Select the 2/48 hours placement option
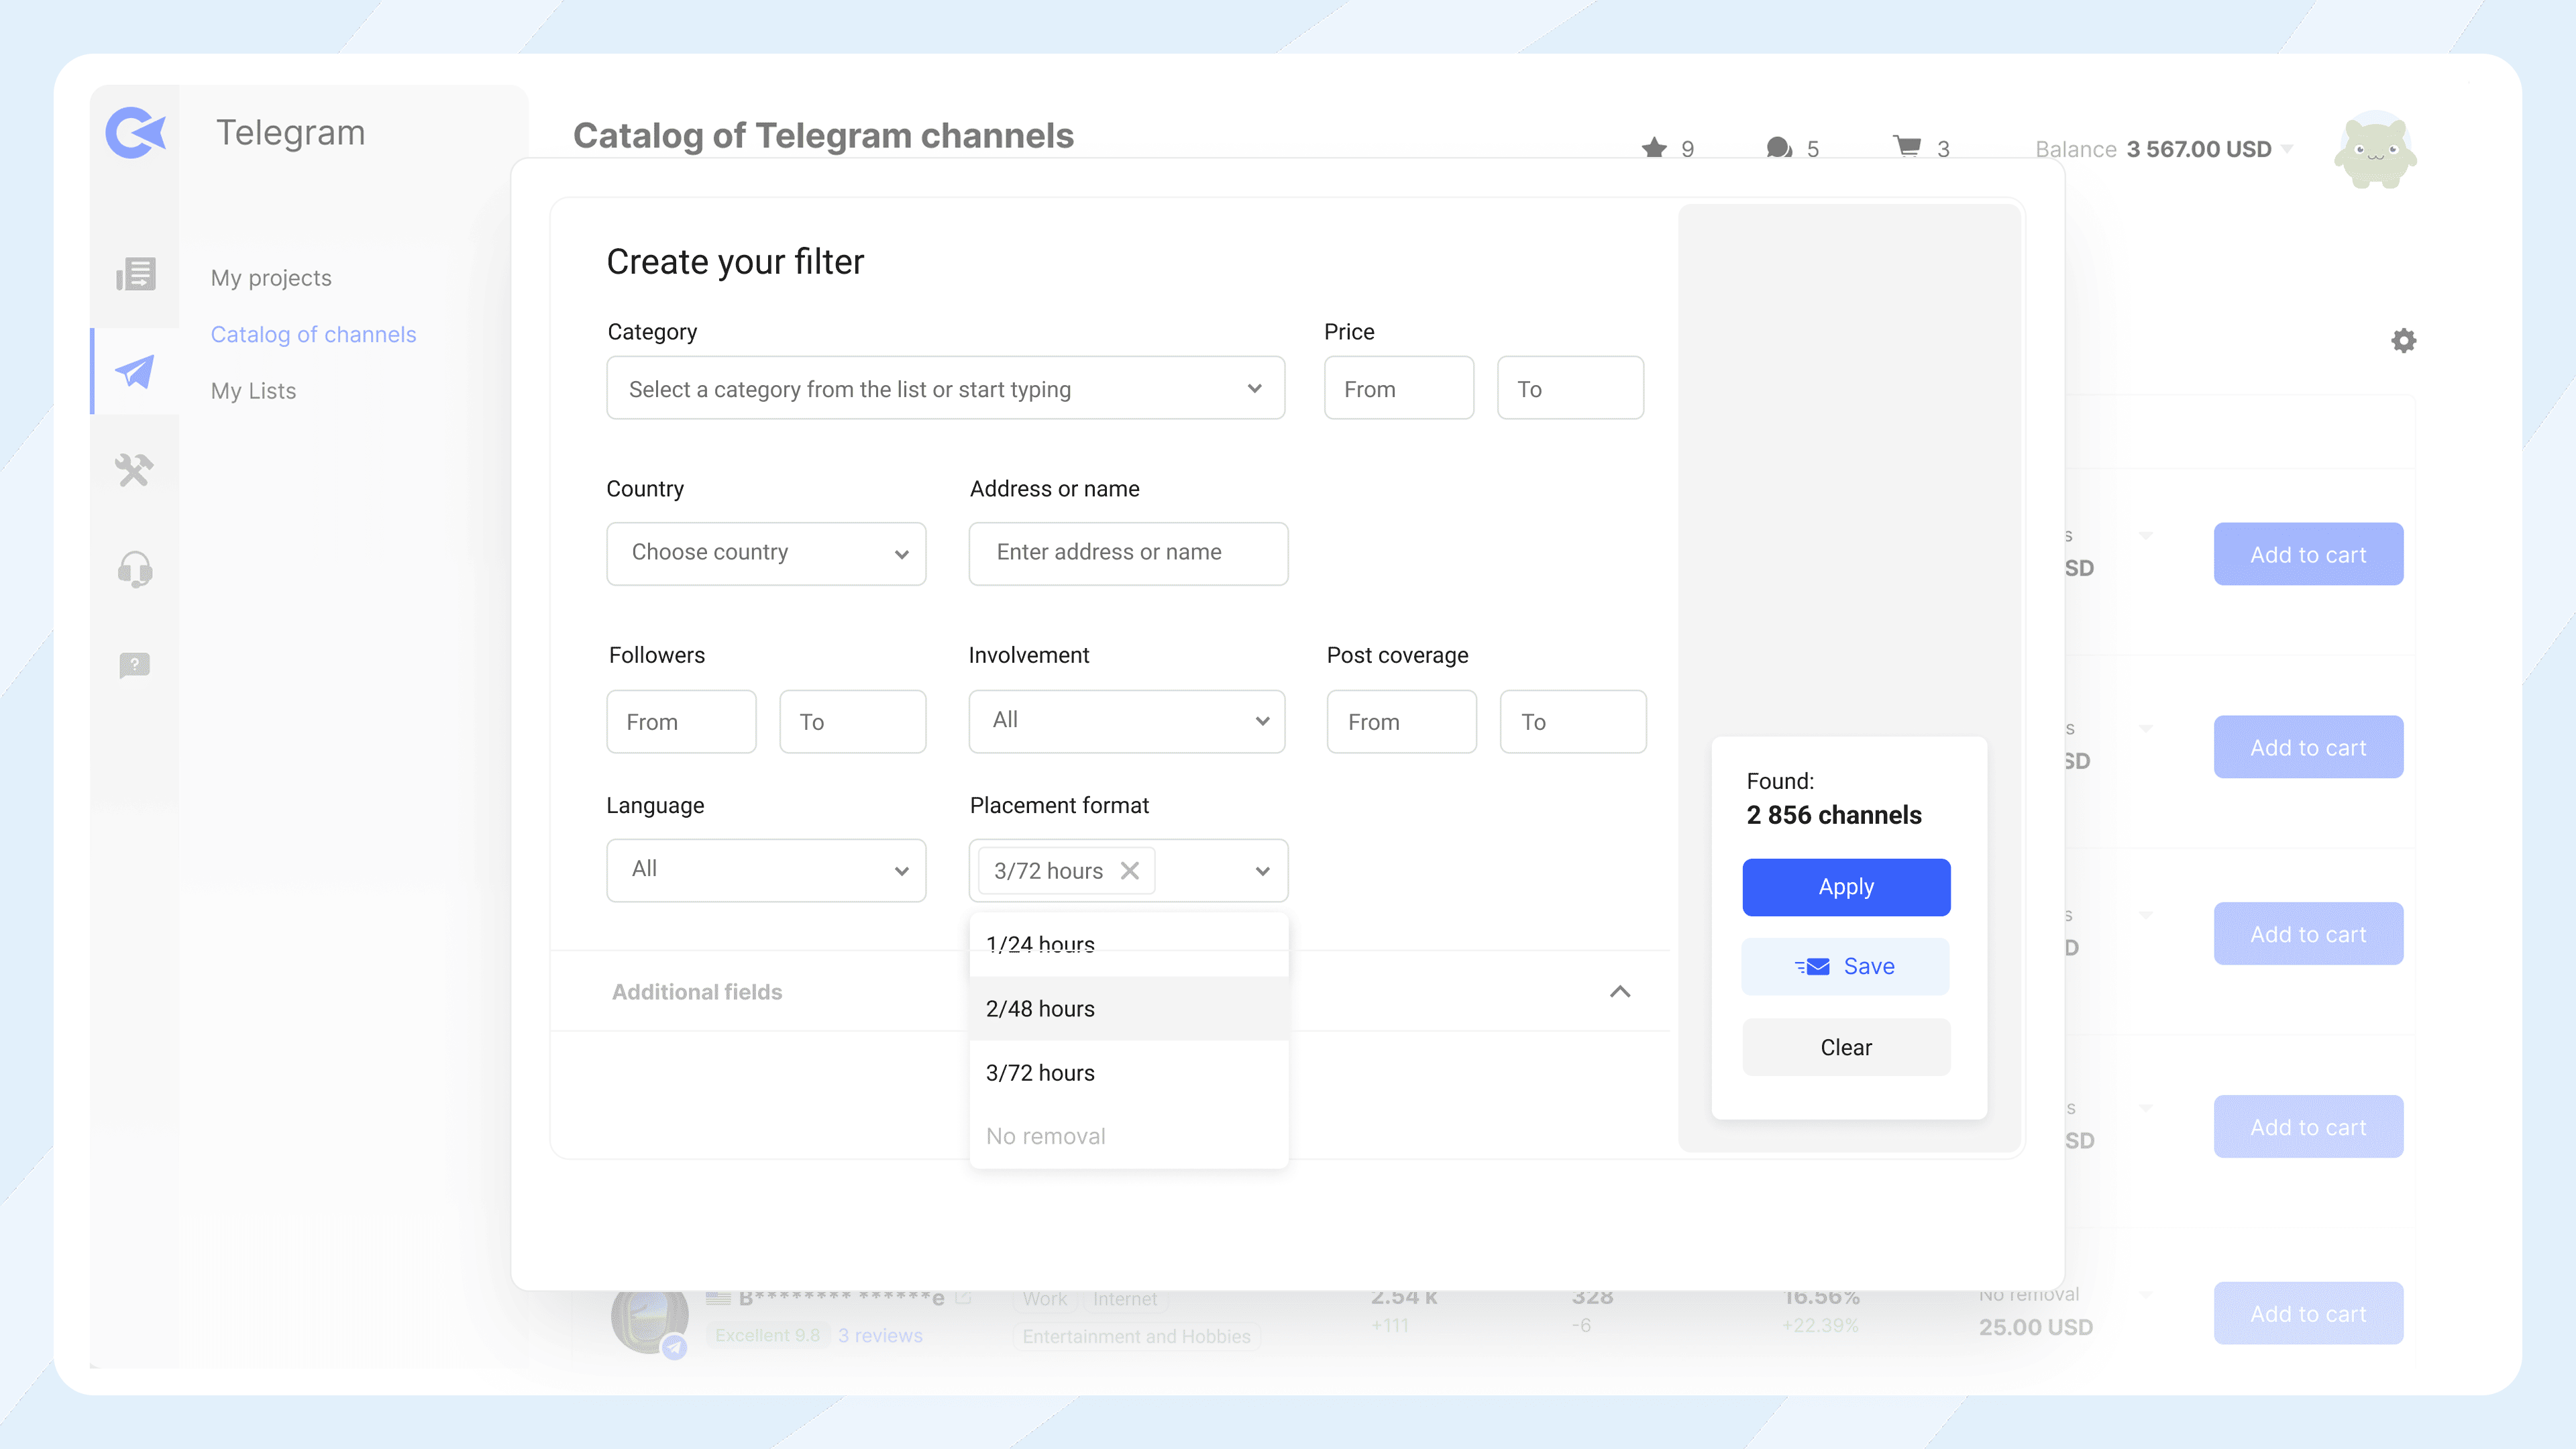The width and height of the screenshot is (2576, 1449). point(1040,1008)
